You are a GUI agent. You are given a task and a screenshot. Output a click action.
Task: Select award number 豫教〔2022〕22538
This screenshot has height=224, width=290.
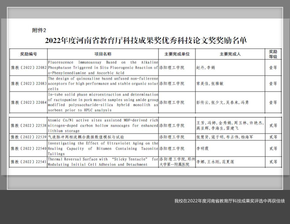pyautogui.click(x=28, y=125)
